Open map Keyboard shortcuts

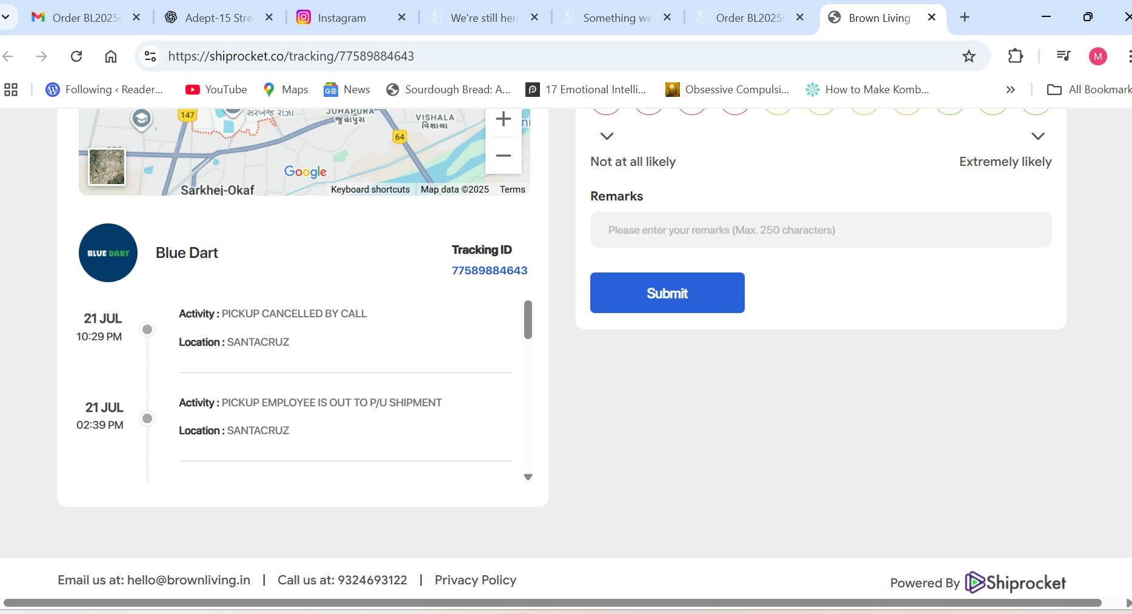[x=370, y=190]
